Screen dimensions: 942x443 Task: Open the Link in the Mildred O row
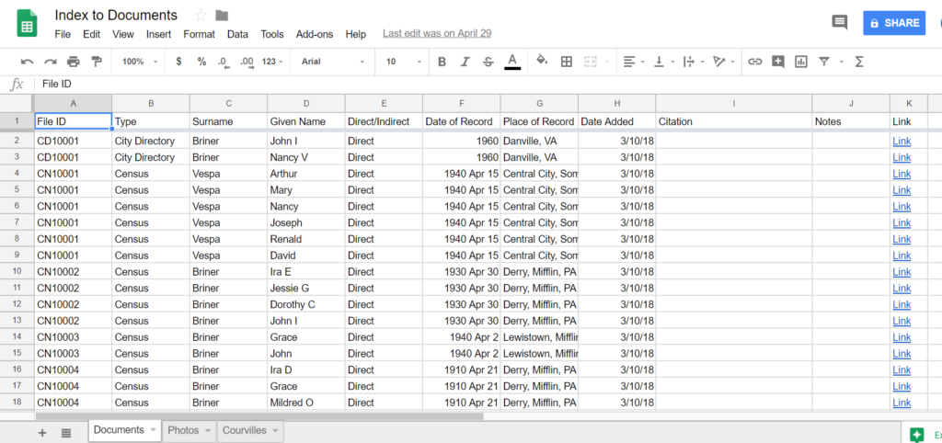pos(902,403)
